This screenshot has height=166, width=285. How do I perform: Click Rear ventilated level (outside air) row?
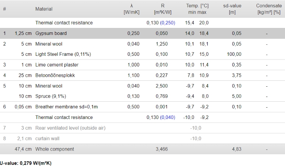click(x=142, y=128)
